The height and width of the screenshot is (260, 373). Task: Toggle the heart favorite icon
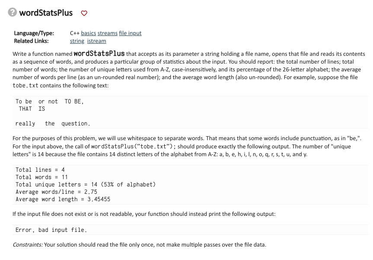83,13
